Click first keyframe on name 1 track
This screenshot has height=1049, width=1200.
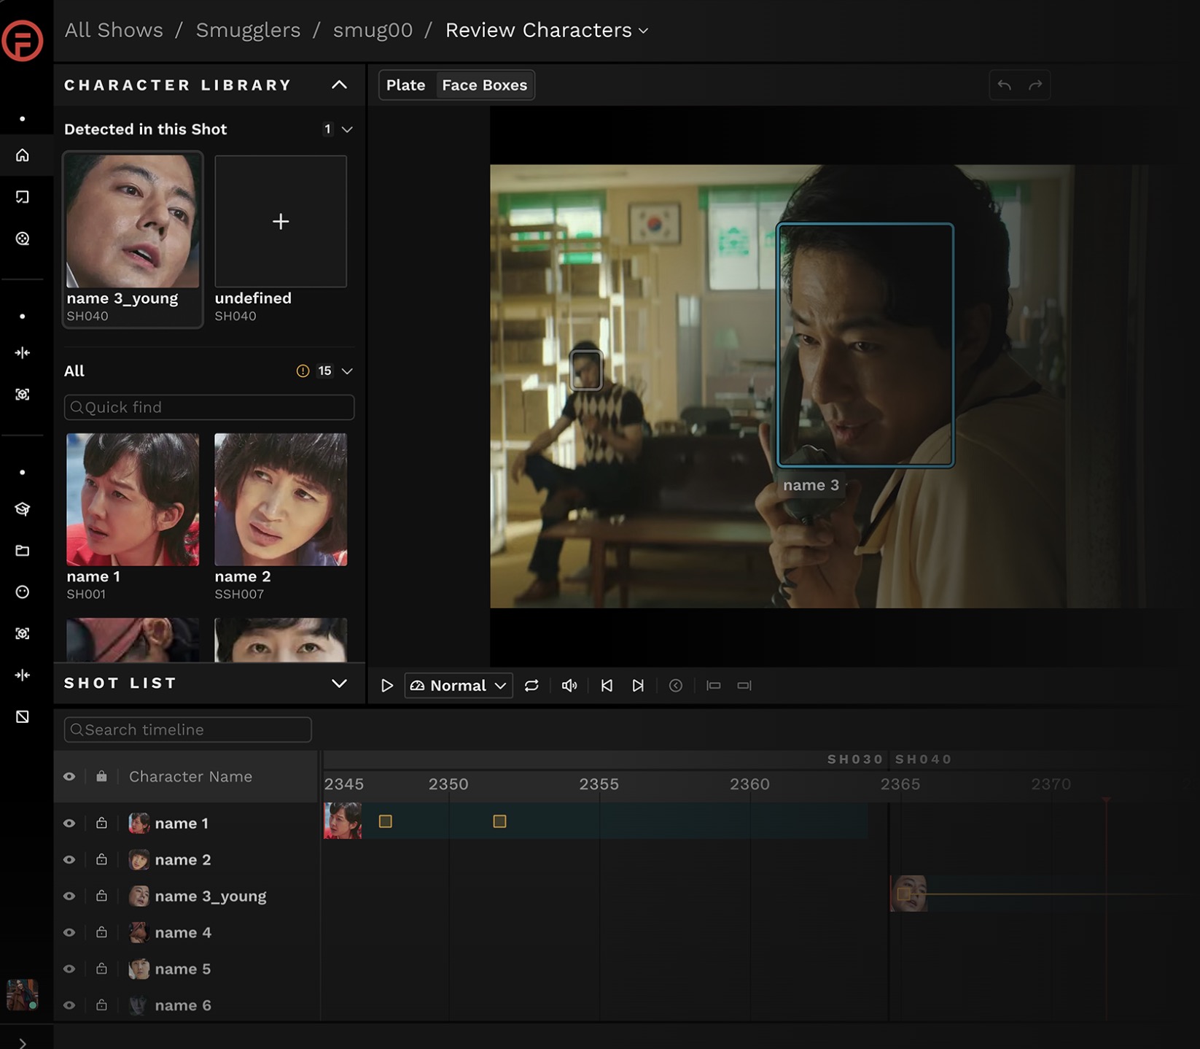[x=386, y=821]
